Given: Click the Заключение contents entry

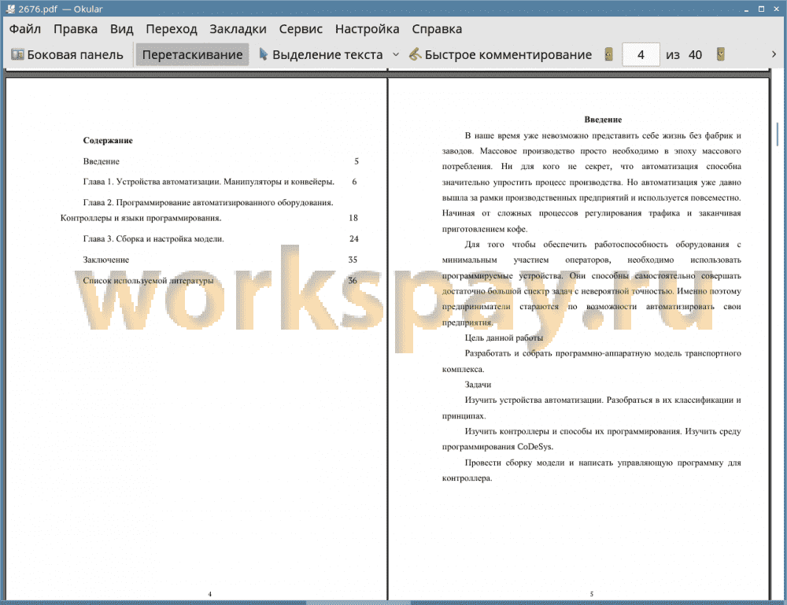Looking at the screenshot, I should click(106, 260).
